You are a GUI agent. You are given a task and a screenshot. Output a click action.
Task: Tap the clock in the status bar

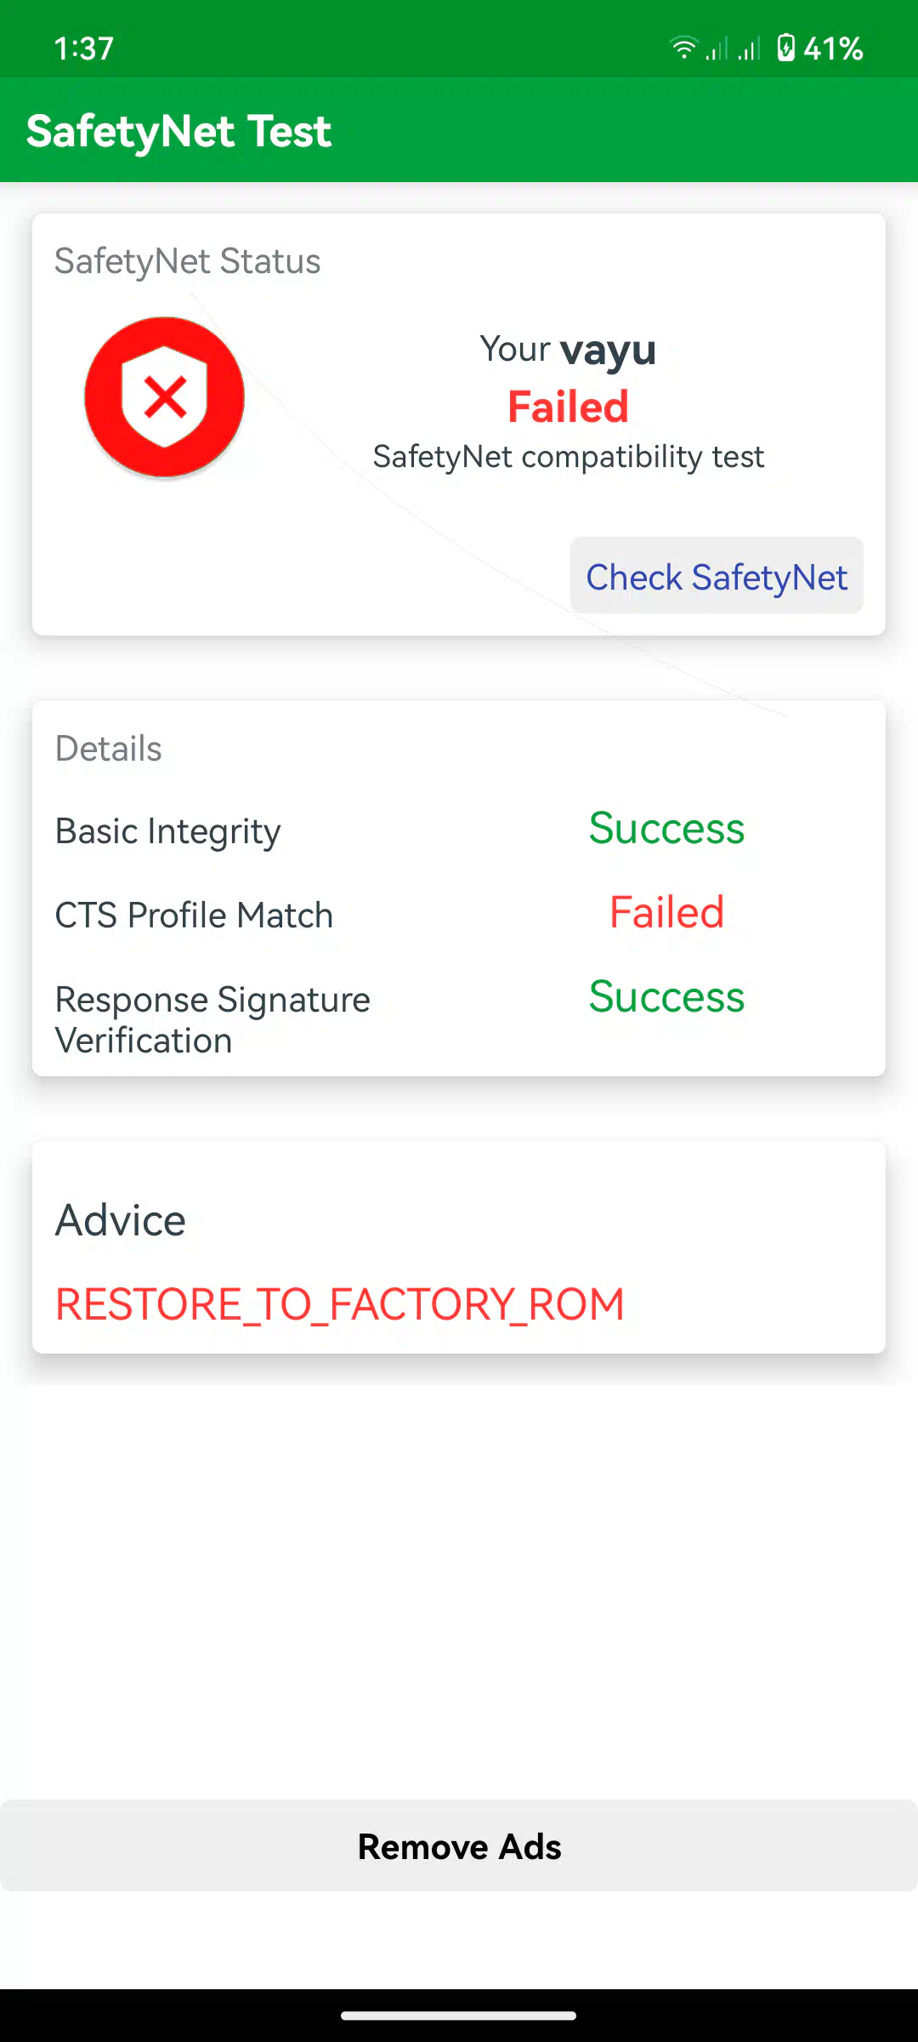[x=83, y=48]
